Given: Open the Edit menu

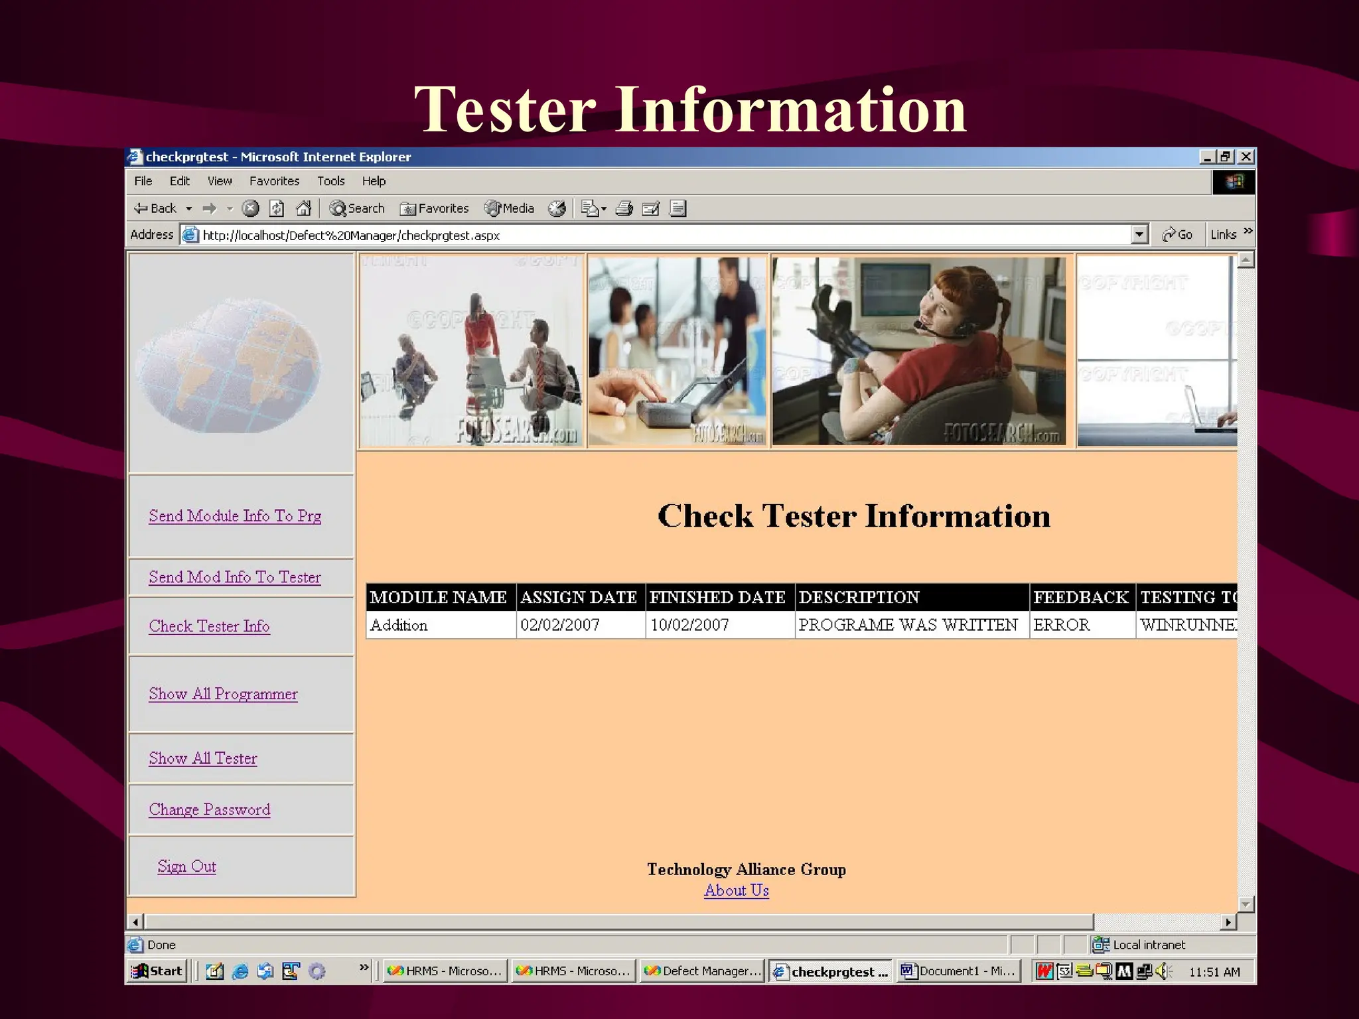Looking at the screenshot, I should [179, 181].
